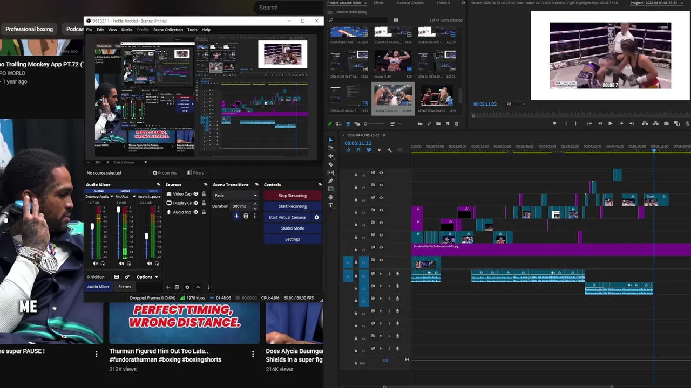This screenshot has height=388, width=691.
Task: Switch to the Essential Graphics tab
Action: tap(410, 3)
